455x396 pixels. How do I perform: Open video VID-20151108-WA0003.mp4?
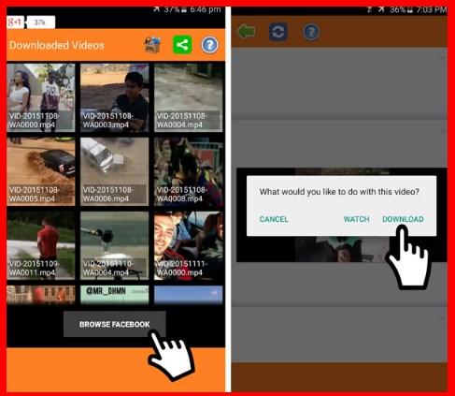click(115, 97)
